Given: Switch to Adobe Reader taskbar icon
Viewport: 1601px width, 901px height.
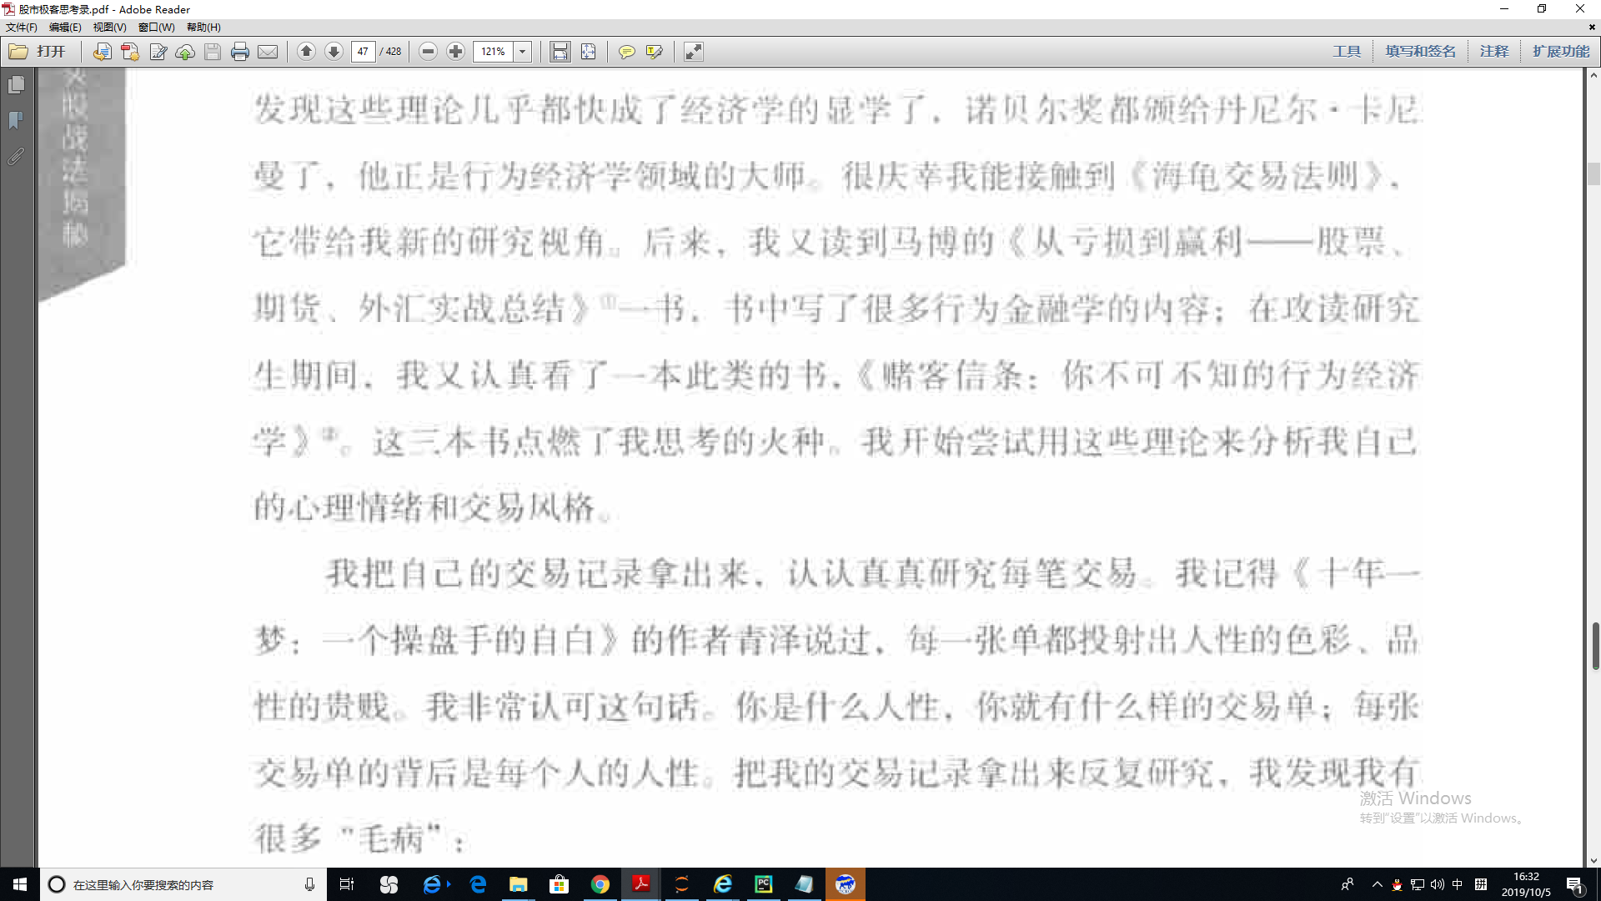Looking at the screenshot, I should click(640, 884).
